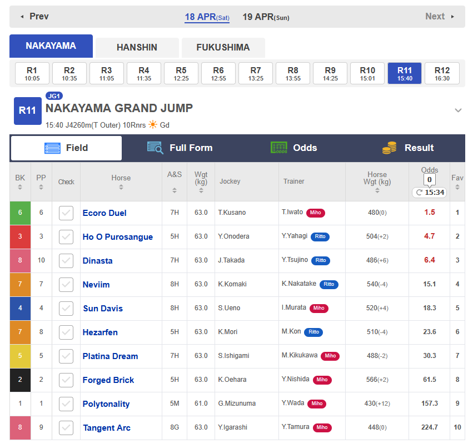Select the Sun Davis checkbox

(66, 309)
